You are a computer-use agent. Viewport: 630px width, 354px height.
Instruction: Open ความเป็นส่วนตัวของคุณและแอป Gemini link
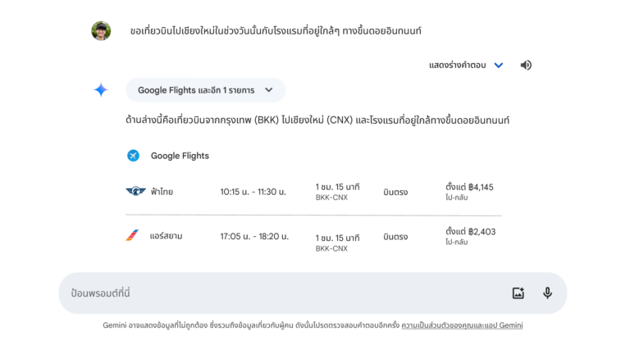(462, 325)
